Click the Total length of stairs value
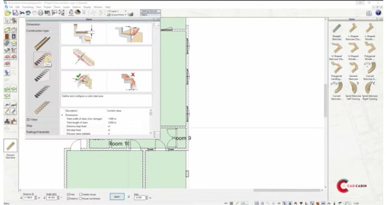The width and height of the screenshot is (386, 205). [112, 122]
